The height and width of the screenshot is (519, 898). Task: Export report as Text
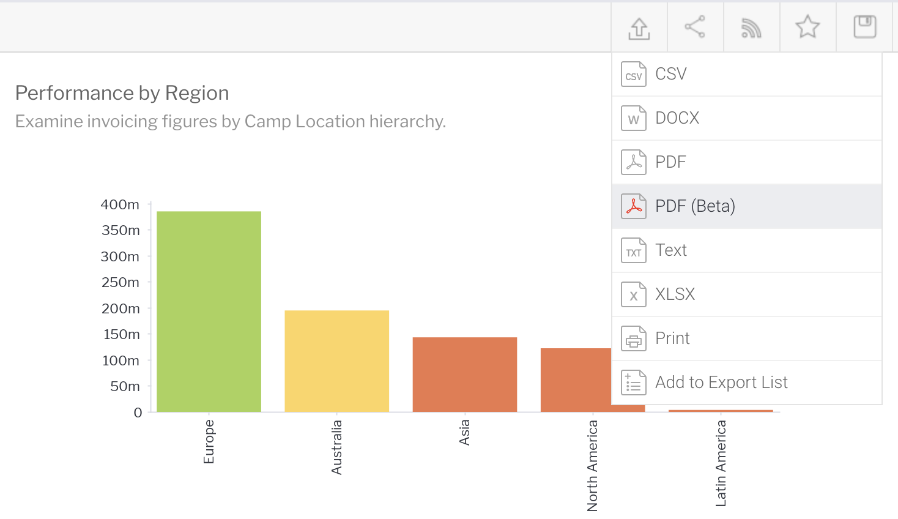click(x=671, y=250)
